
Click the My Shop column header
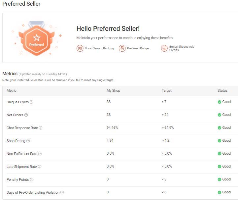click(x=114, y=90)
